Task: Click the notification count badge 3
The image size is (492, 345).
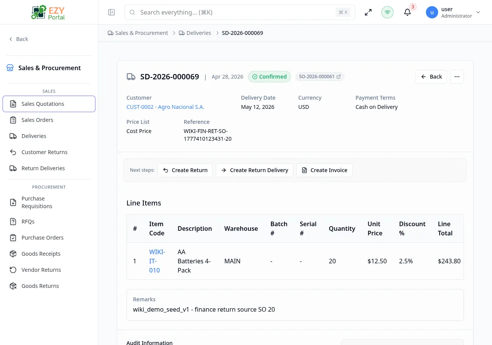Action: 413,7
